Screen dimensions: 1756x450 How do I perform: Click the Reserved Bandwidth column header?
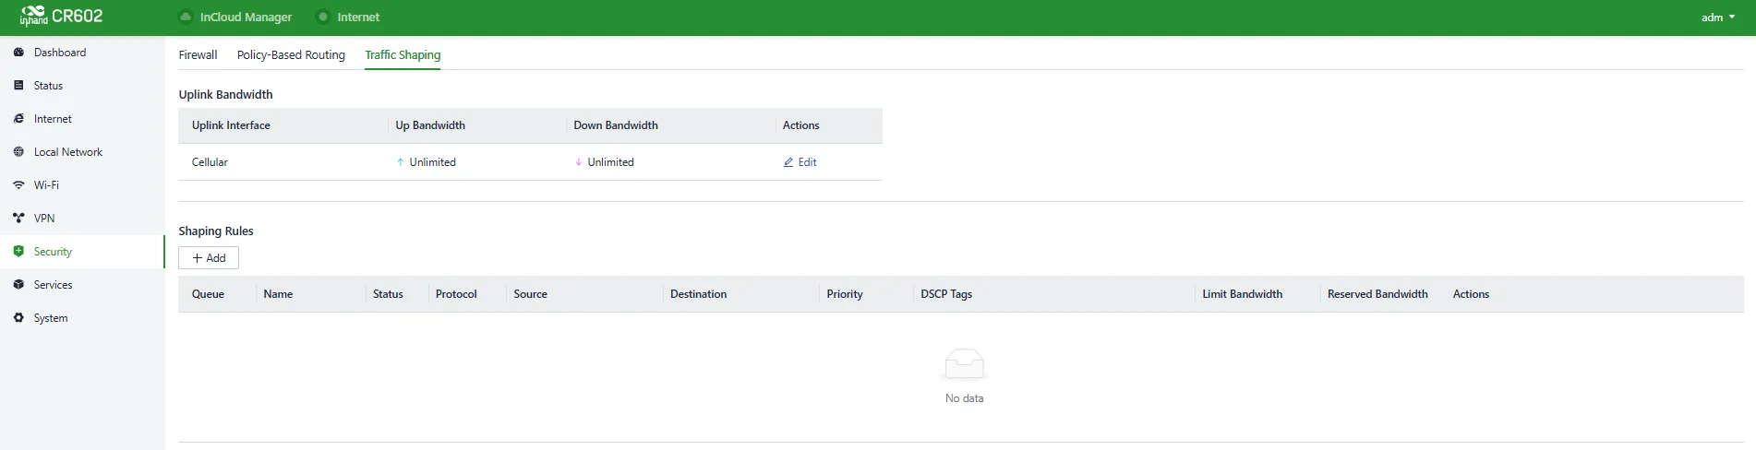(x=1377, y=294)
